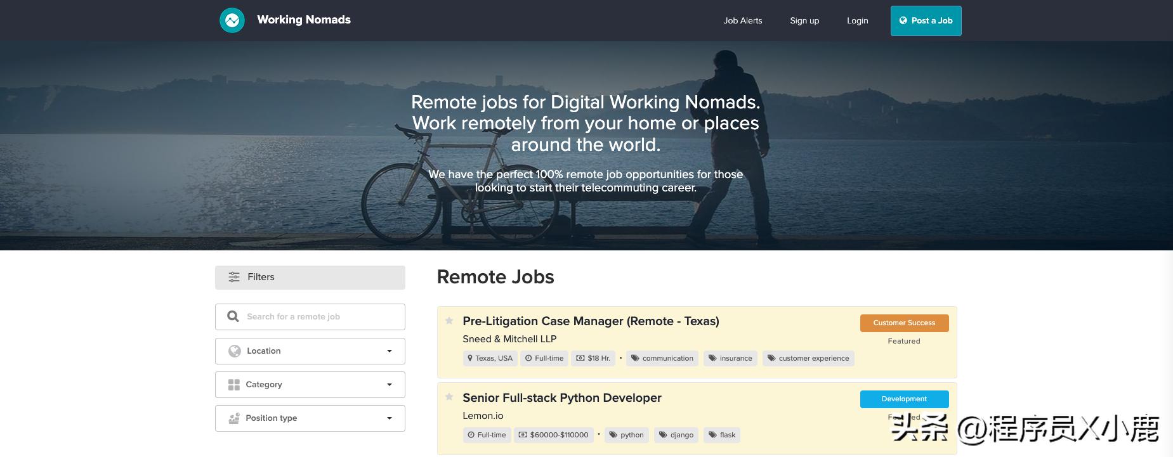Click the magnifier search icon
1173x457 pixels.
pyautogui.click(x=233, y=316)
